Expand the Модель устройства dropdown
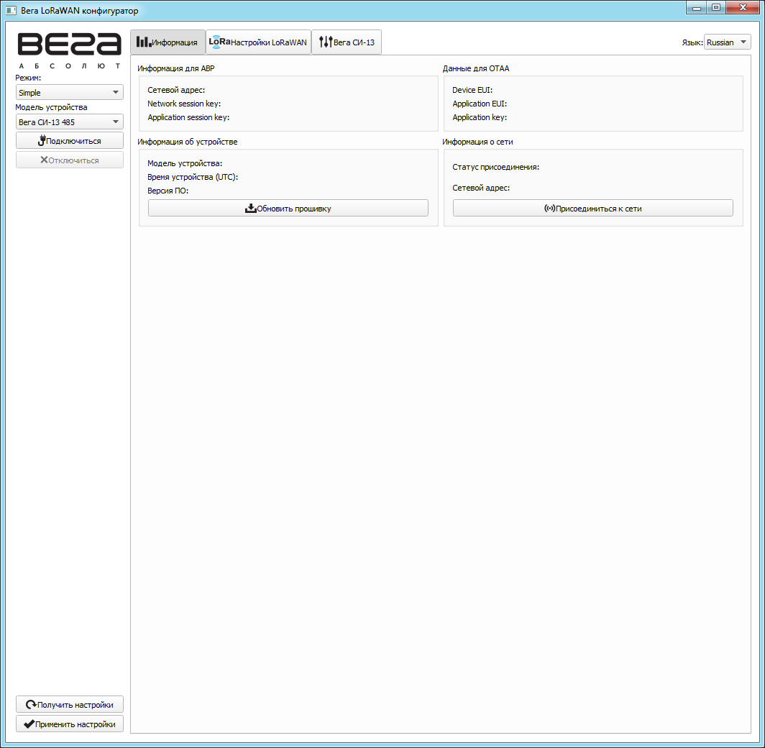 [69, 122]
